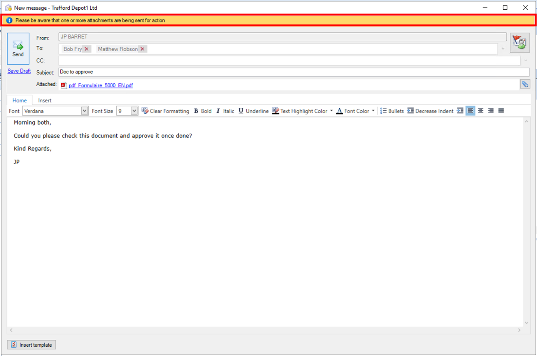Click the Save Draft link

(19, 71)
